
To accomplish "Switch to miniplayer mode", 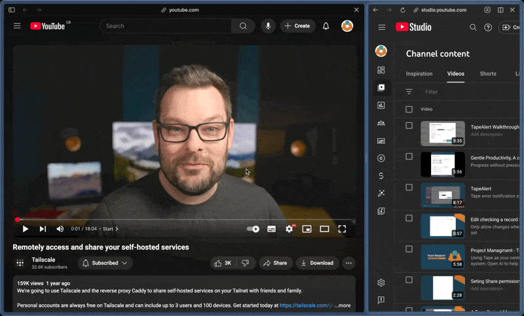I will pyautogui.click(x=307, y=229).
